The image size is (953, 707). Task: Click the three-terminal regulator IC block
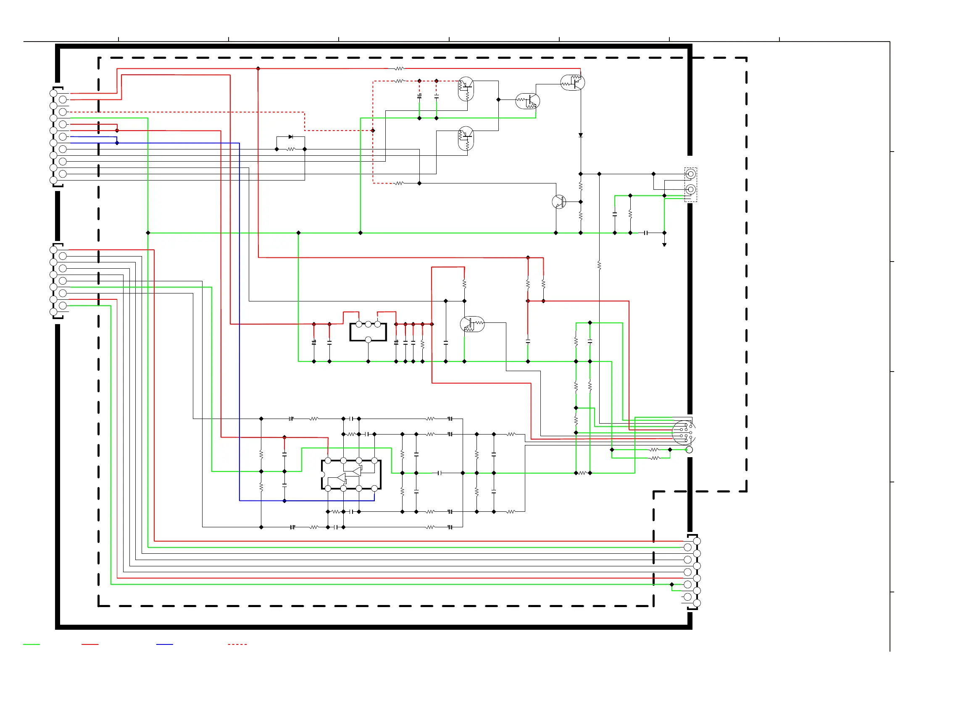[x=368, y=332]
